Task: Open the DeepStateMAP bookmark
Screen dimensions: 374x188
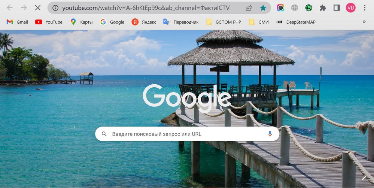Action: point(296,22)
